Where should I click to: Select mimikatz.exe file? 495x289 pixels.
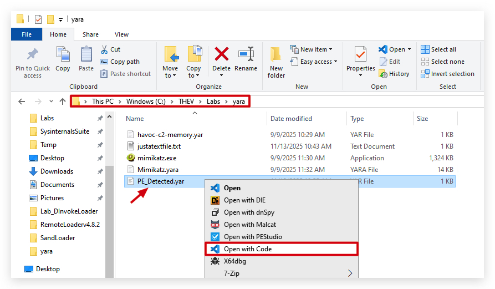coord(157,158)
